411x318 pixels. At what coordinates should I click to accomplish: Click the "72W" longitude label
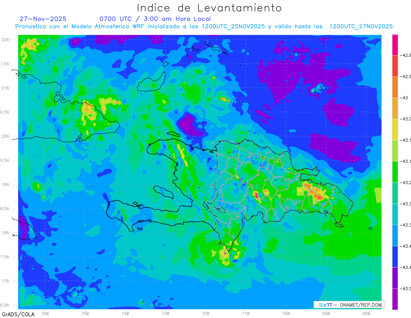pyautogui.click(x=206, y=313)
